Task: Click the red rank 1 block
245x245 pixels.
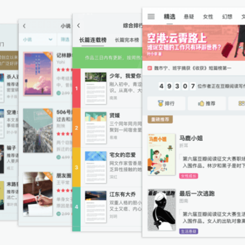Action: (x=76, y=88)
